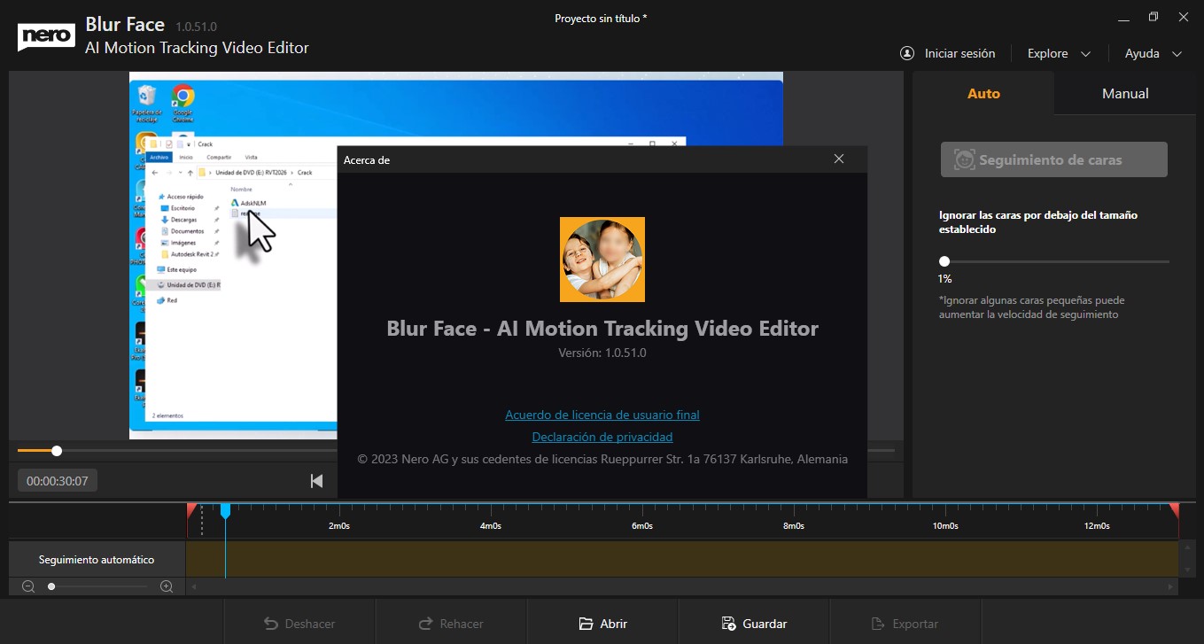Viewport: 1204px width, 644px height.
Task: Select the Auto tab
Action: (983, 92)
